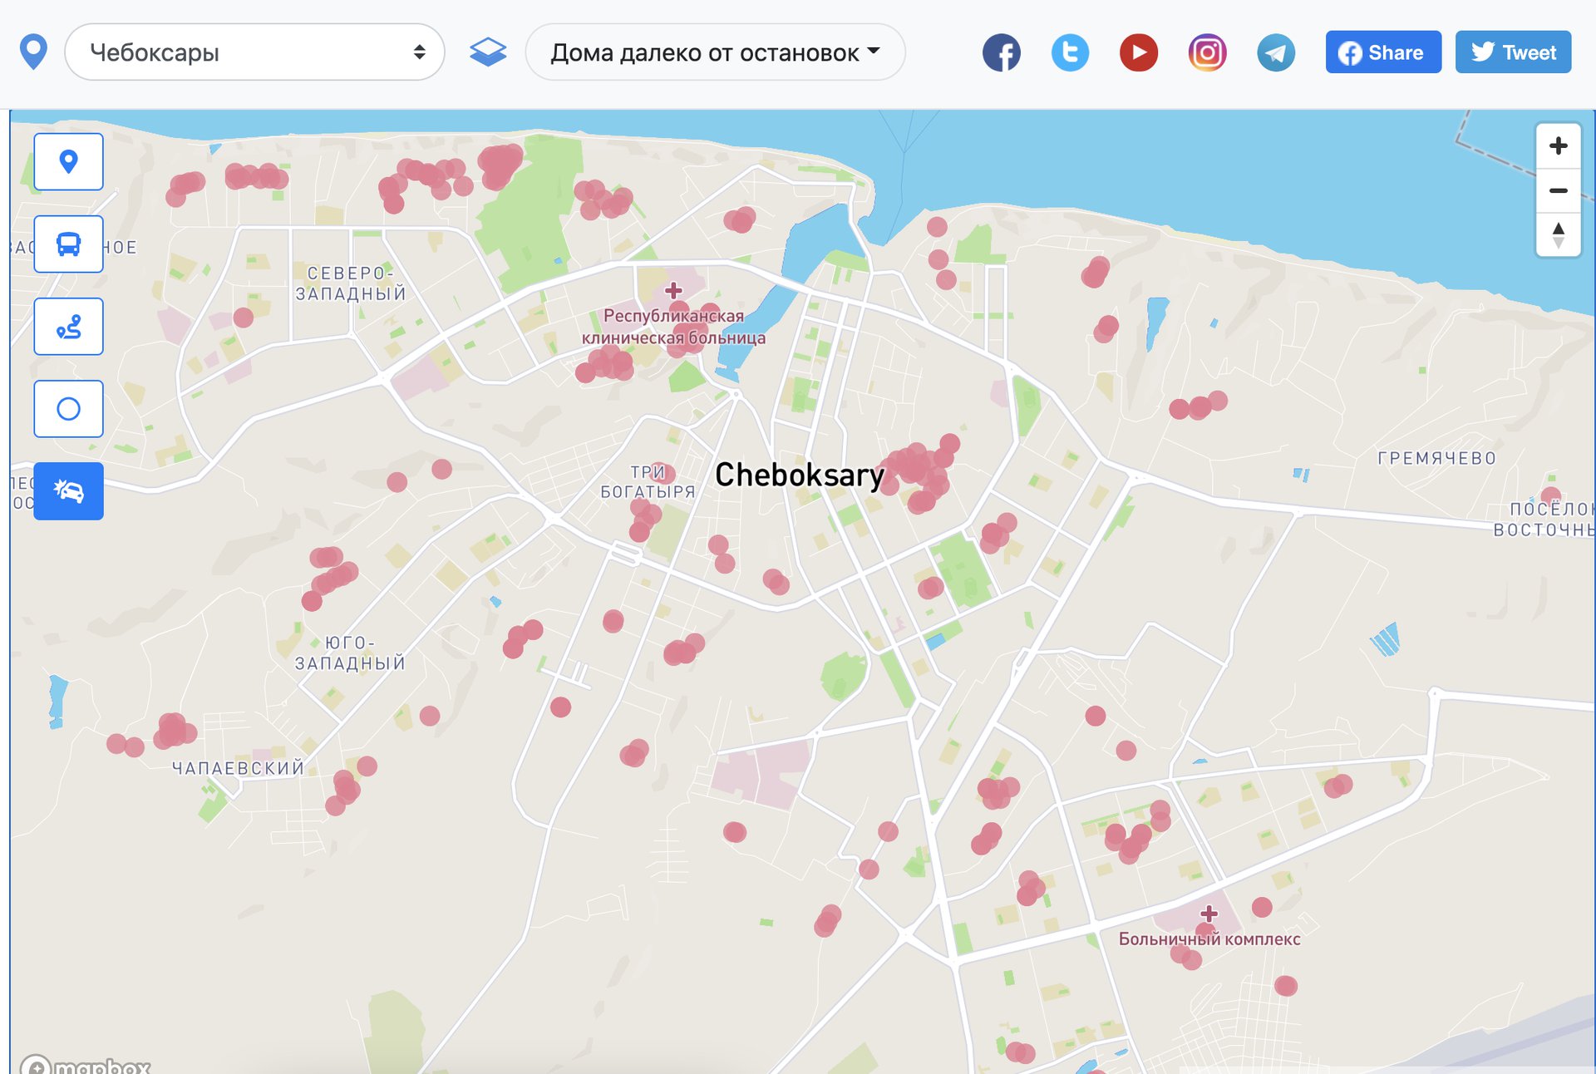Expand the Чебоксары city selector
This screenshot has width=1596, height=1074.
click(x=254, y=52)
